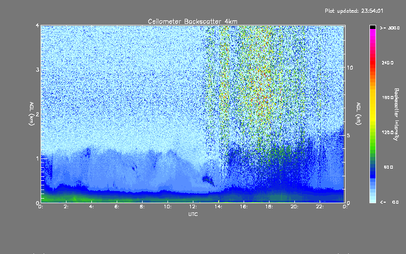
Task: Click the '240.0' colorbar value
Action: coord(388,62)
